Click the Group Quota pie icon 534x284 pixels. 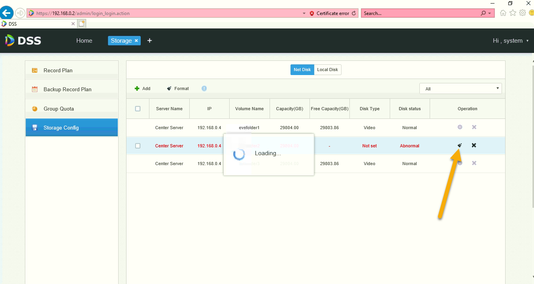point(34,109)
